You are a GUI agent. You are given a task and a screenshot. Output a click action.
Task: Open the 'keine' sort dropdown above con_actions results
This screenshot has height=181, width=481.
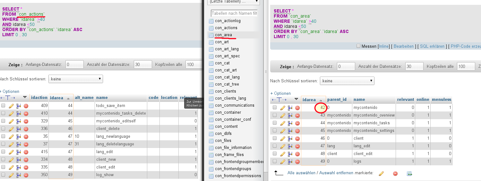click(x=75, y=79)
